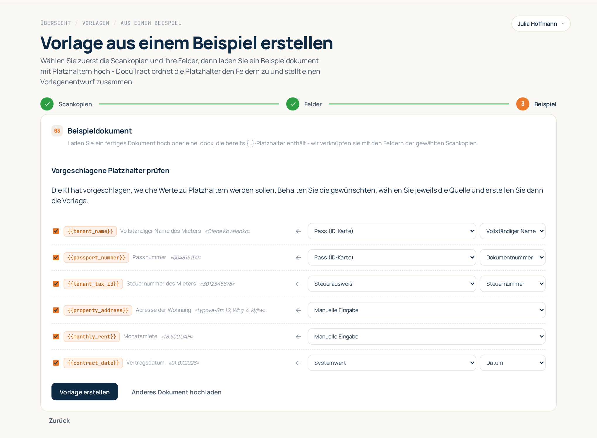Click the Aus einem Beispiel breadcrumb

click(x=151, y=23)
